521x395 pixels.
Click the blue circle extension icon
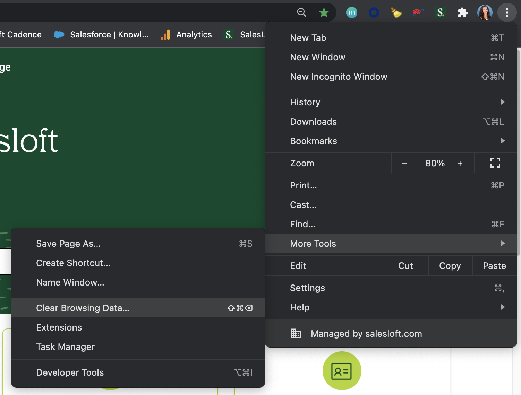(374, 13)
